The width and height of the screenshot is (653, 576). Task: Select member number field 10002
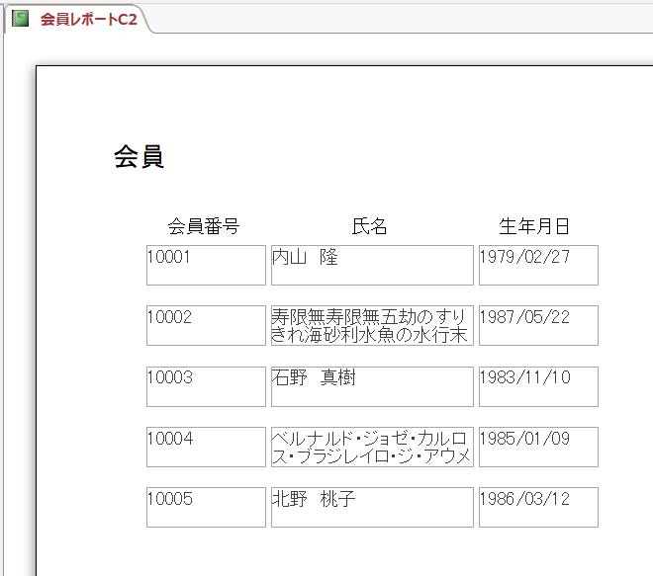click(x=206, y=326)
